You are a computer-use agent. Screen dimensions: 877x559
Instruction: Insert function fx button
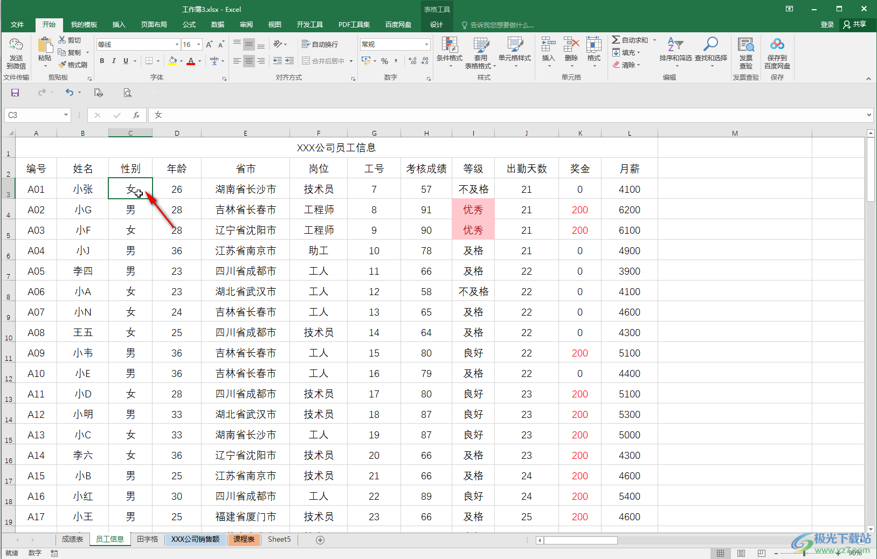click(136, 115)
